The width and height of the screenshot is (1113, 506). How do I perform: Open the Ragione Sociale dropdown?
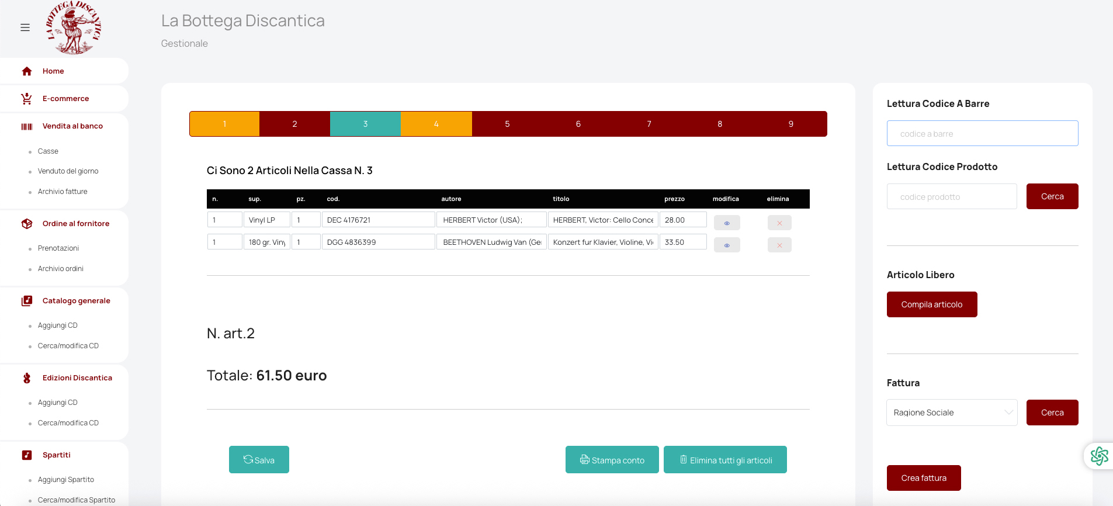pyautogui.click(x=952, y=413)
